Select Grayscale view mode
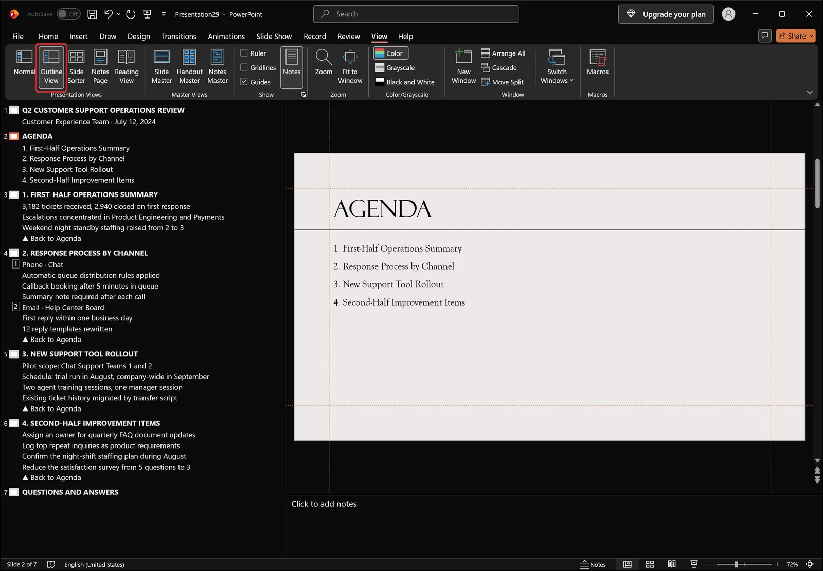 tap(395, 67)
